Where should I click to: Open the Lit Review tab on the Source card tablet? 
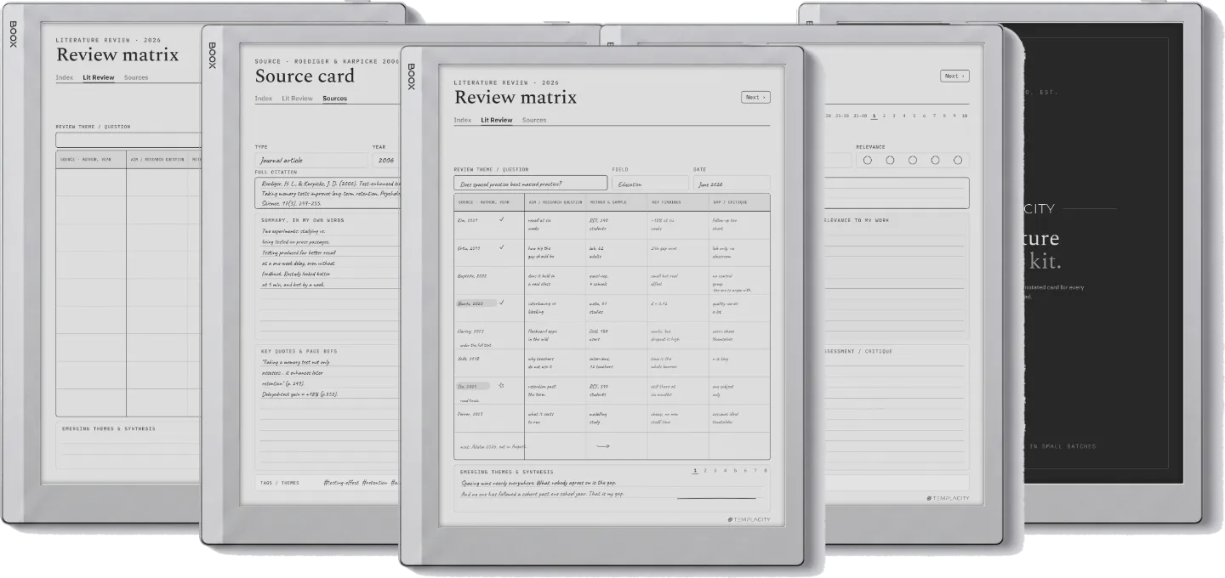pyautogui.click(x=297, y=99)
